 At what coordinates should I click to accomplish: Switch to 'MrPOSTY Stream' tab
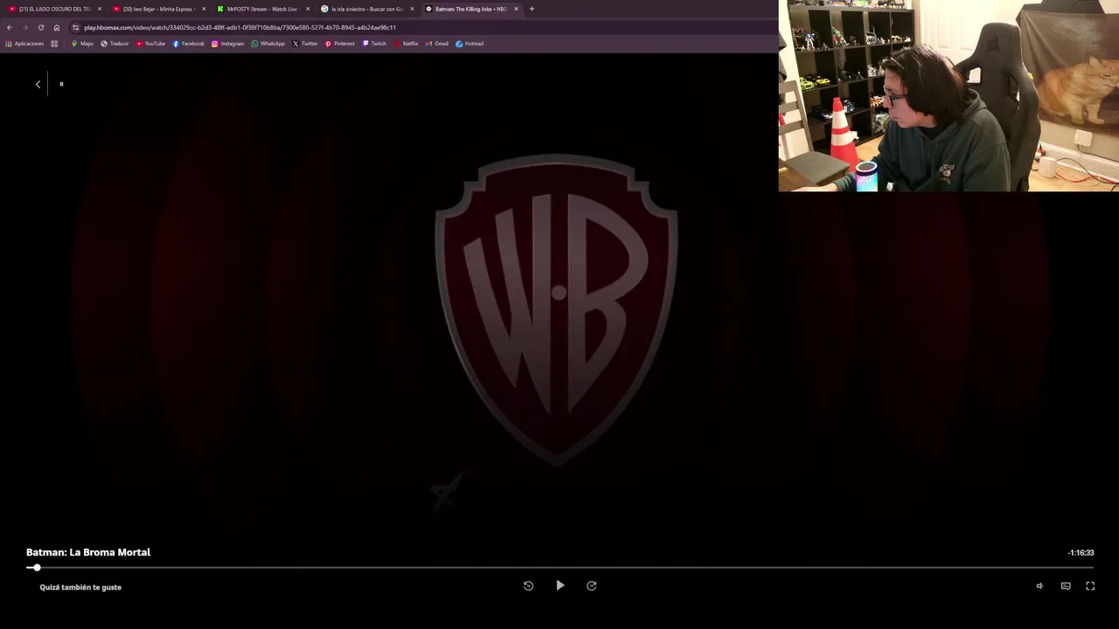[262, 9]
